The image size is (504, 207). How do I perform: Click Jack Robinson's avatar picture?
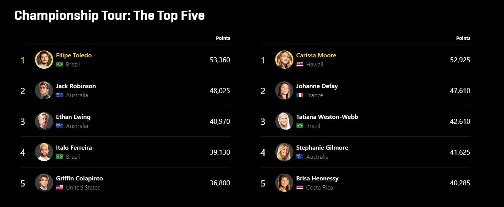tap(44, 90)
